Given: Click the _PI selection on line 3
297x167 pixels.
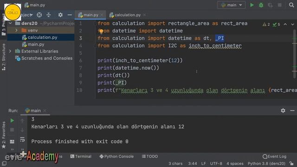Looking at the screenshot, I should (220, 38).
